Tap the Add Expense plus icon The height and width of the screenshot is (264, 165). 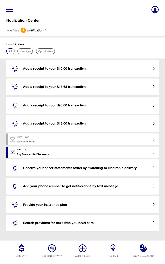pos(82,248)
